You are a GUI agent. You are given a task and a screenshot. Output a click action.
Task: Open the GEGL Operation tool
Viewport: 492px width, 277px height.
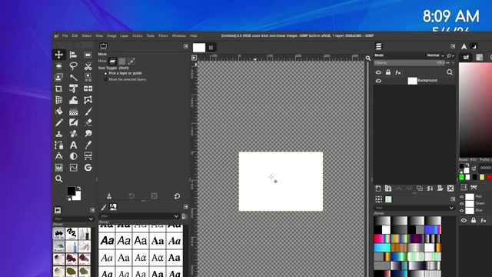(x=88, y=168)
